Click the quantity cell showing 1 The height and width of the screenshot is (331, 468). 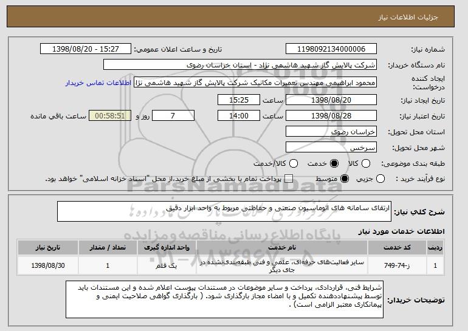pyautogui.click(x=108, y=265)
